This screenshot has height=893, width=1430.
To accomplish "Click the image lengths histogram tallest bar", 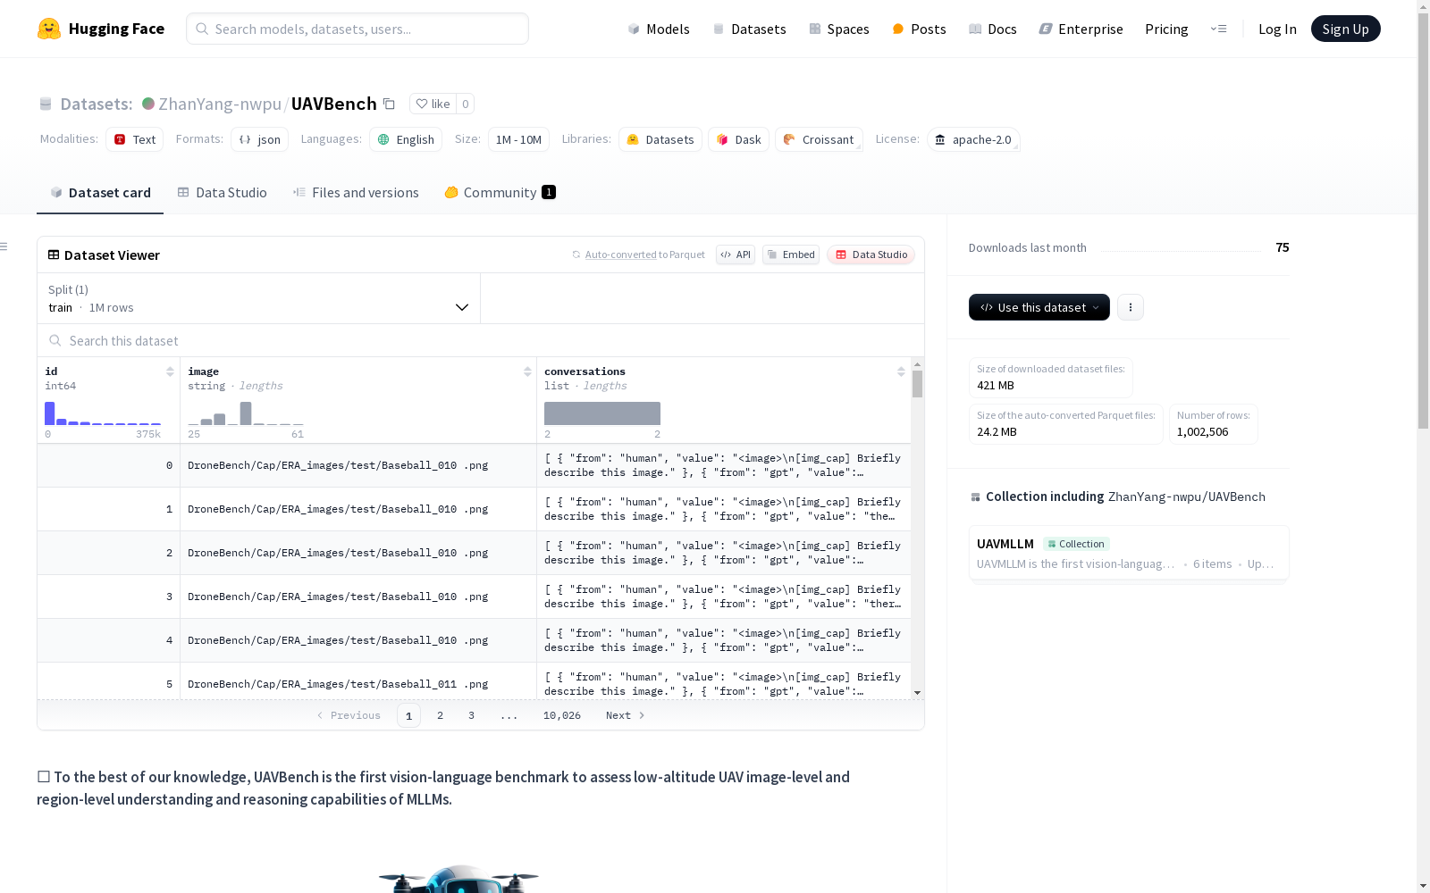I will (x=246, y=413).
